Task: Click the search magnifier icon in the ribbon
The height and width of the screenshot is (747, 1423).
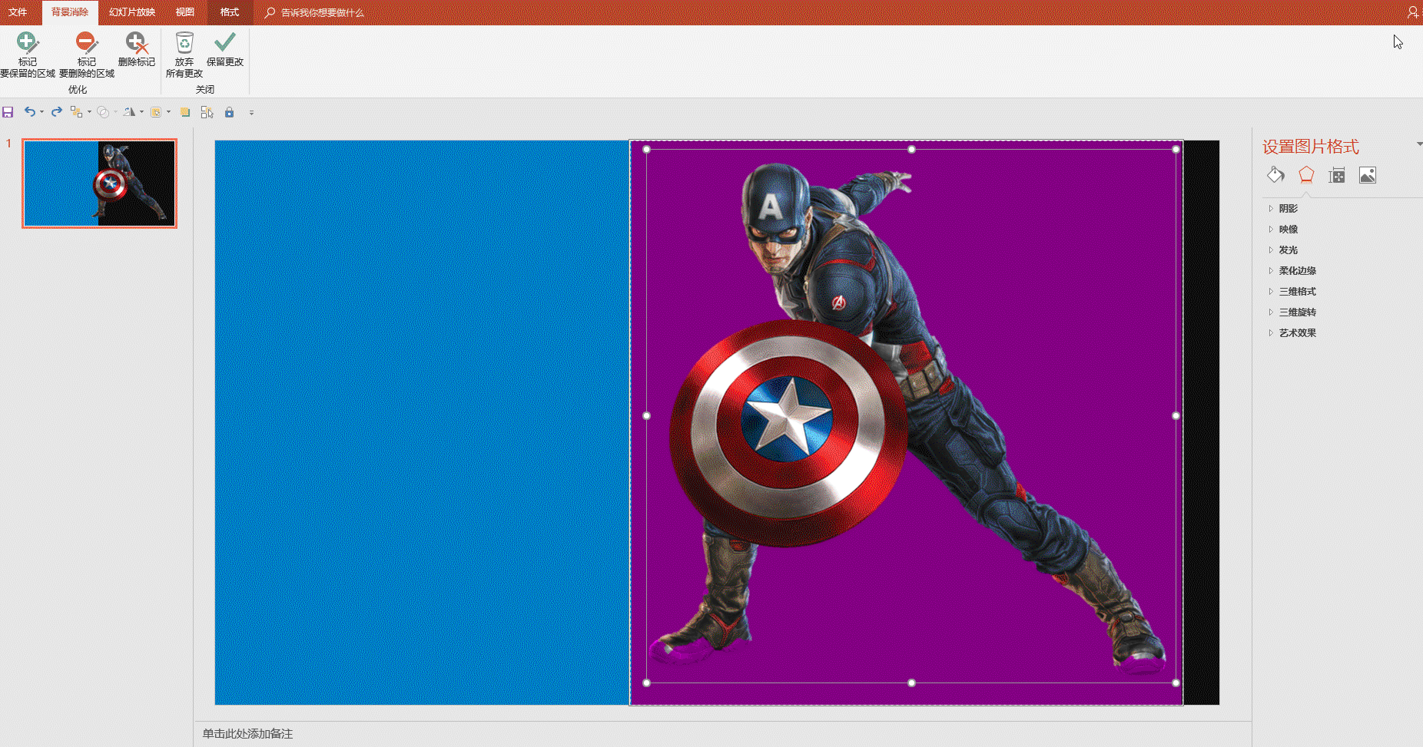Action: (270, 12)
